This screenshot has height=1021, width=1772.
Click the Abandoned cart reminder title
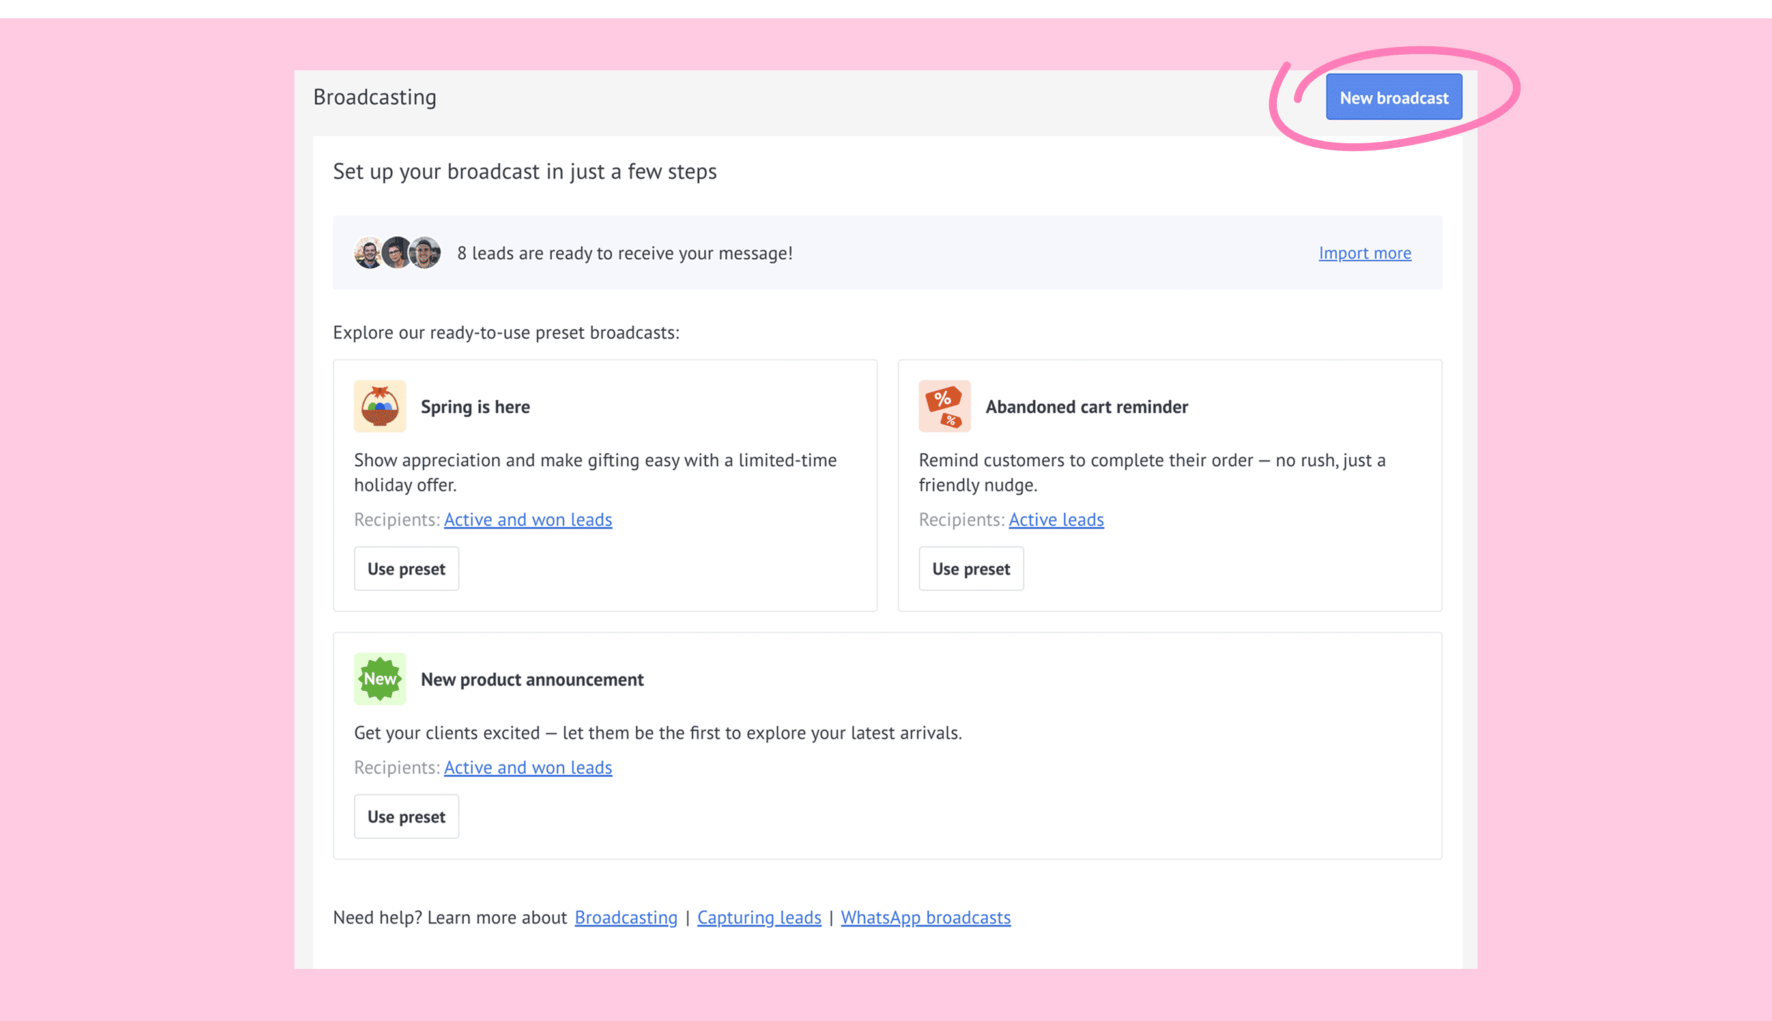[x=1087, y=407]
